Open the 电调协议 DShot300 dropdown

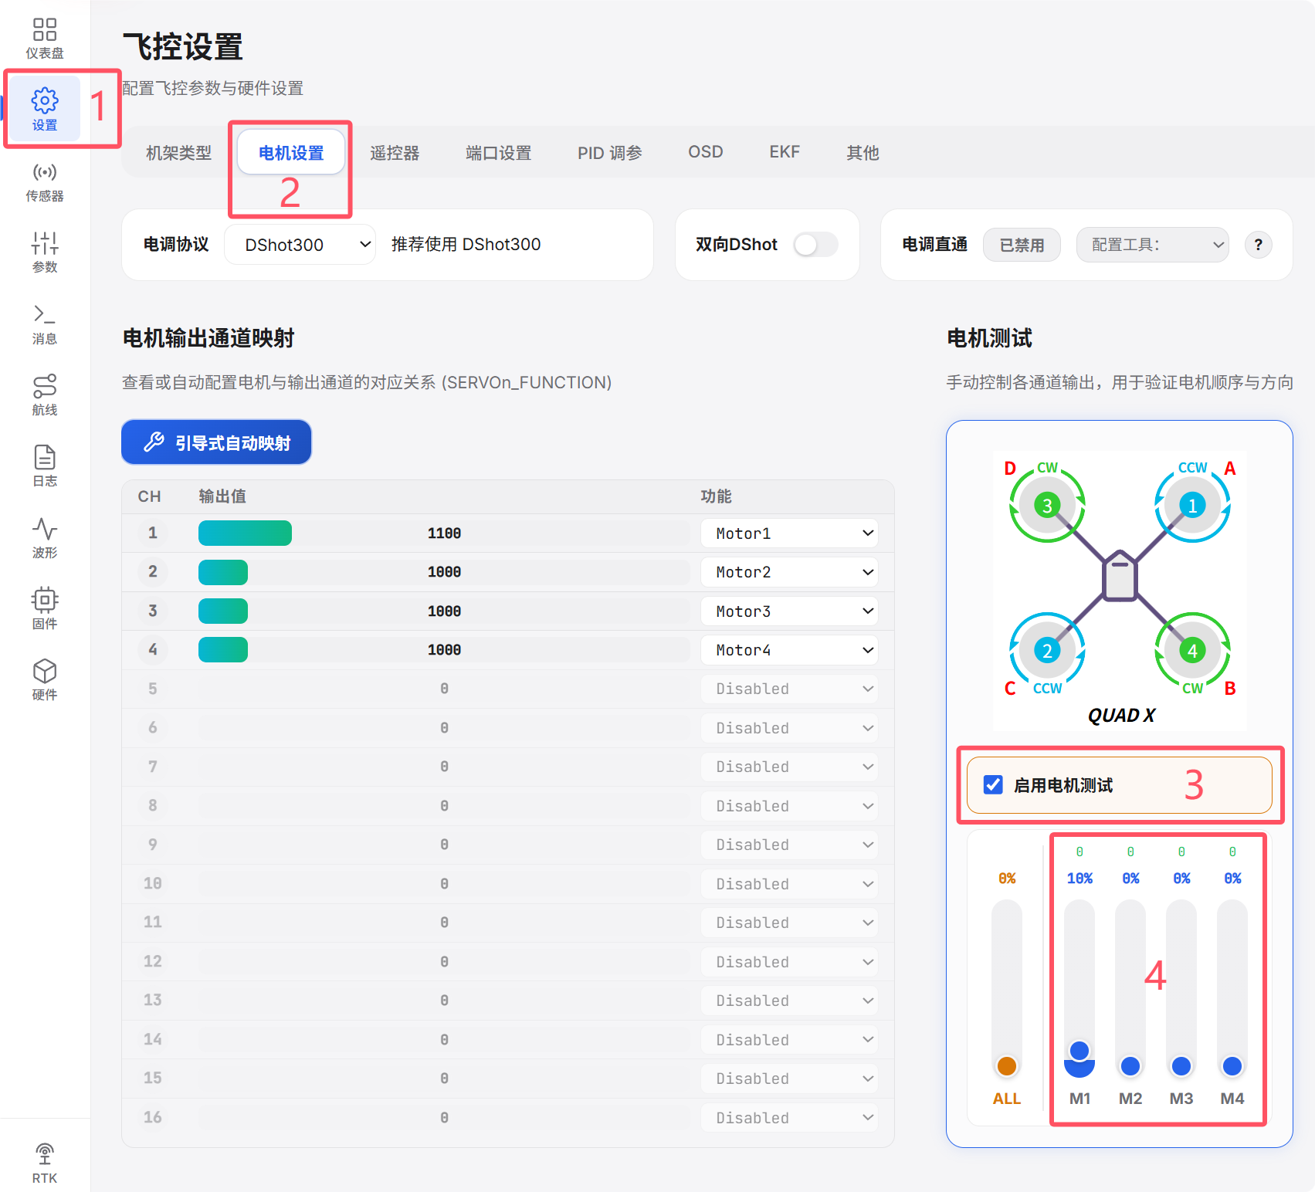tap(300, 245)
